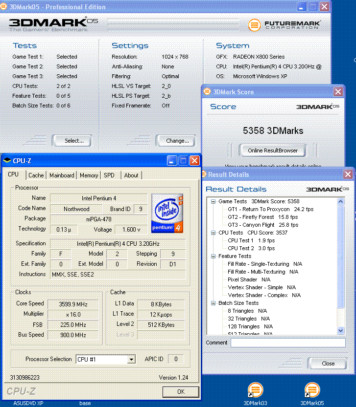Open the Processor Selection dropdown

coord(131,360)
